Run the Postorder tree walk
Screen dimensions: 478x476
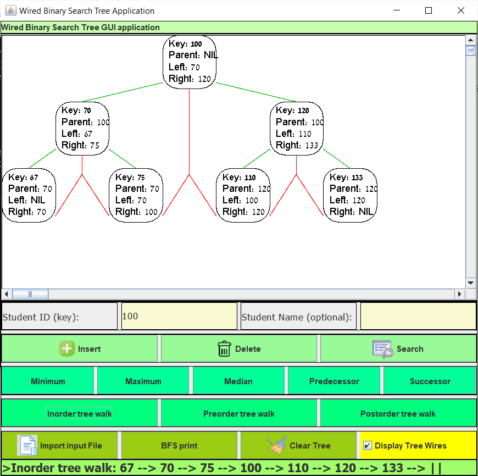398,413
